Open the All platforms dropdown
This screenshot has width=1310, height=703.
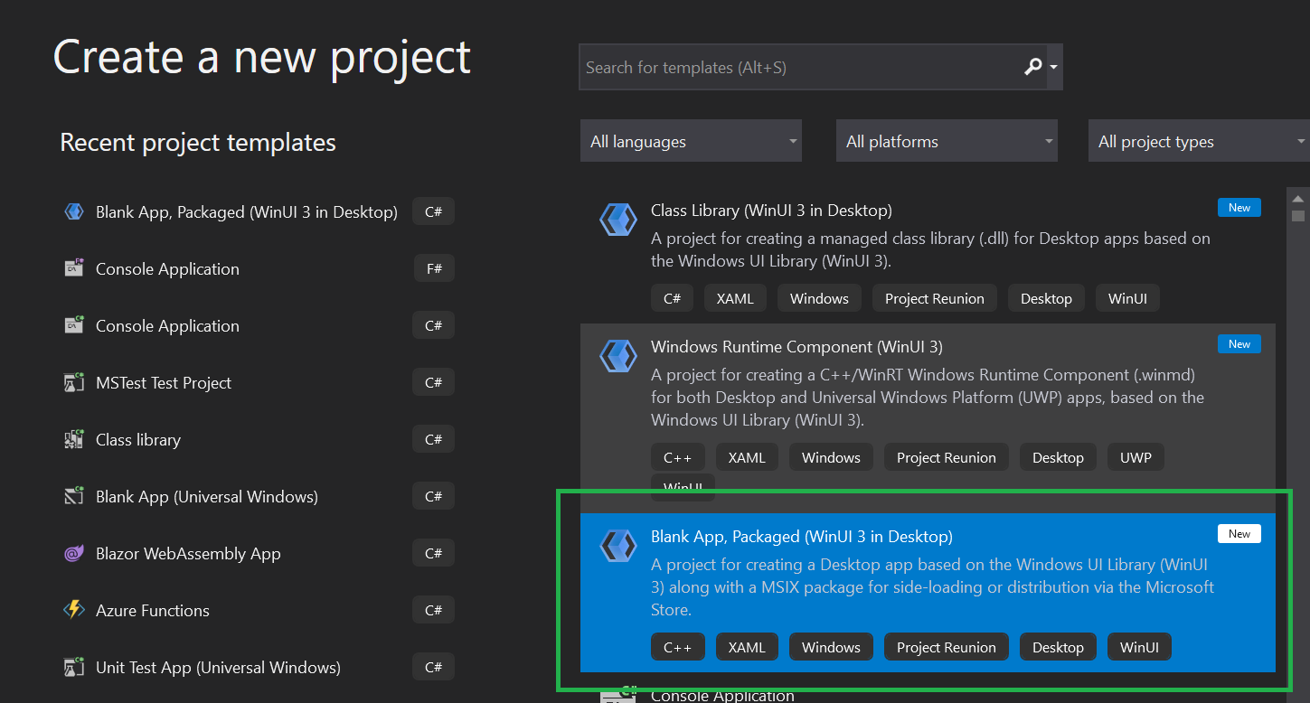[947, 141]
